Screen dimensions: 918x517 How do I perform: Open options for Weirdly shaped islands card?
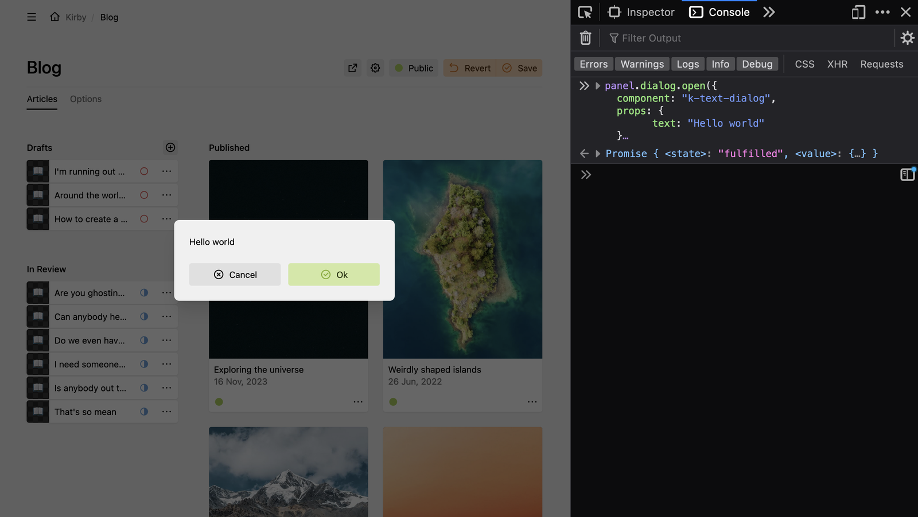(532, 402)
